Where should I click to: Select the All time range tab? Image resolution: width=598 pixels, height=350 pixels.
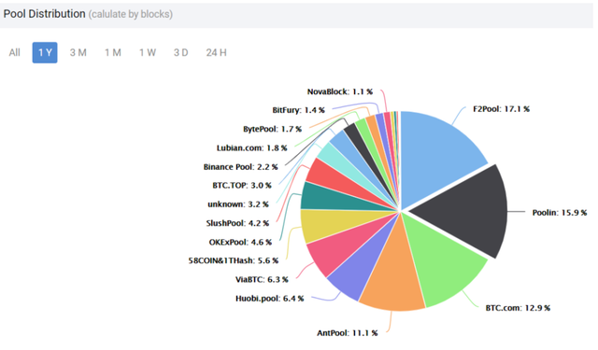pos(15,52)
